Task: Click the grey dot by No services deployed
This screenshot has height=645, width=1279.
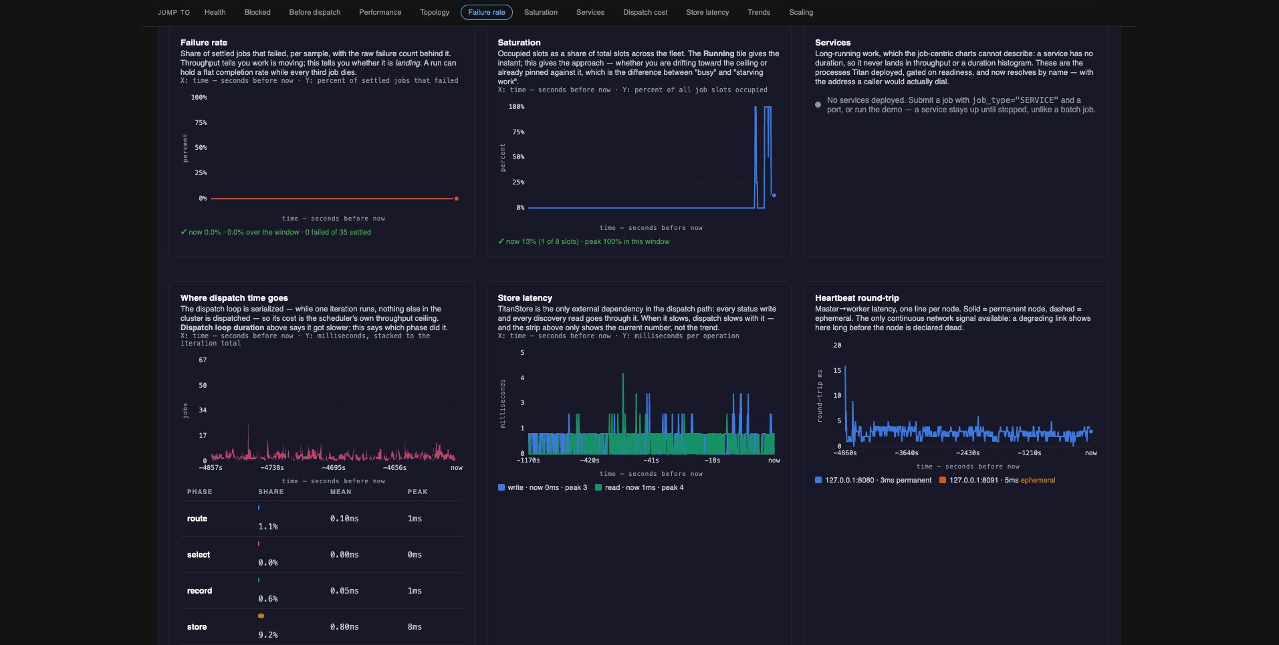Action: click(818, 105)
